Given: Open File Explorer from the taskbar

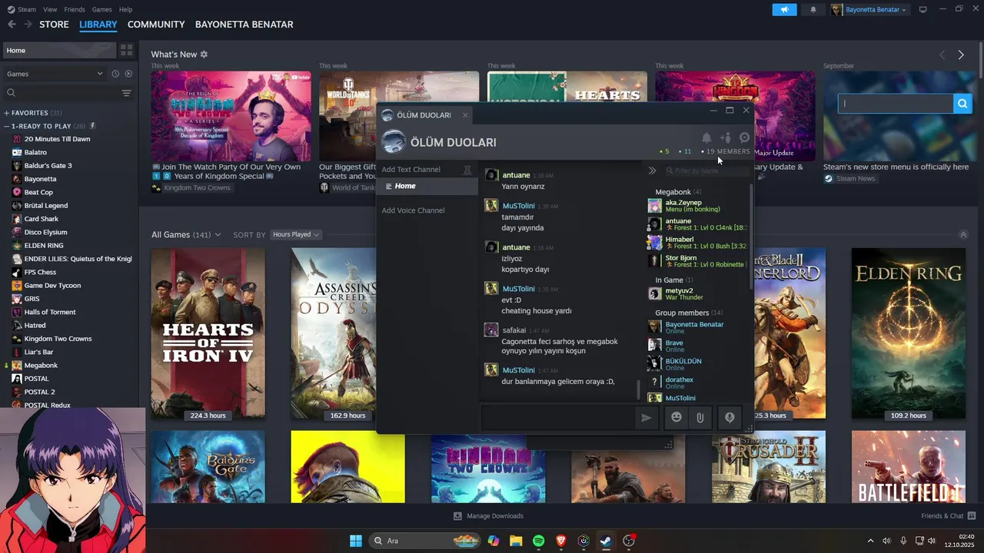Looking at the screenshot, I should 516,541.
